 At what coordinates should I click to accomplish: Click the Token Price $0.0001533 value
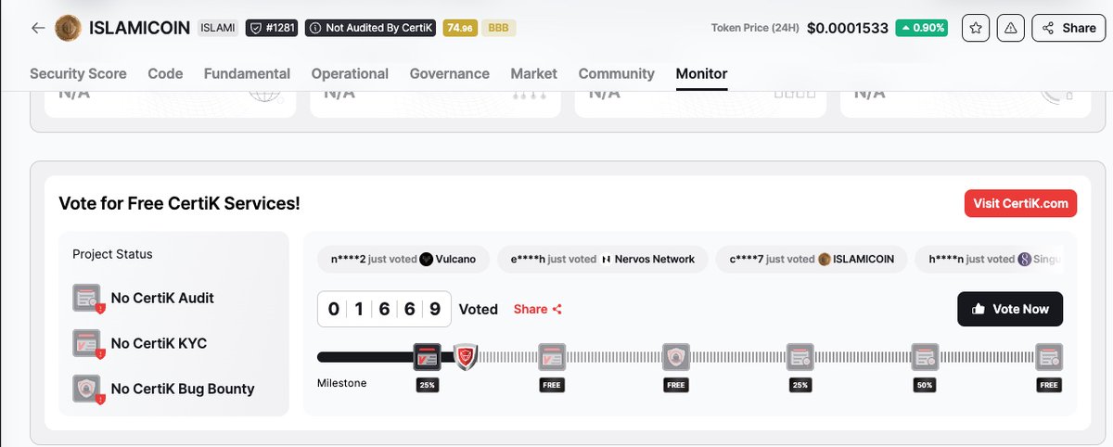point(847,28)
